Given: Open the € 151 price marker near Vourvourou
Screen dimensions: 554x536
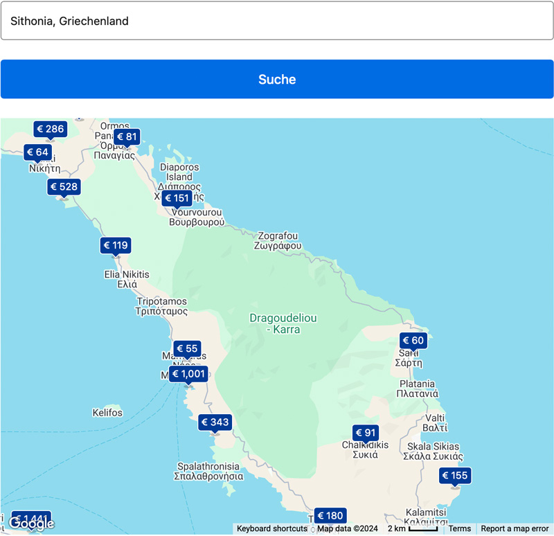Looking at the screenshot, I should pyautogui.click(x=177, y=198).
